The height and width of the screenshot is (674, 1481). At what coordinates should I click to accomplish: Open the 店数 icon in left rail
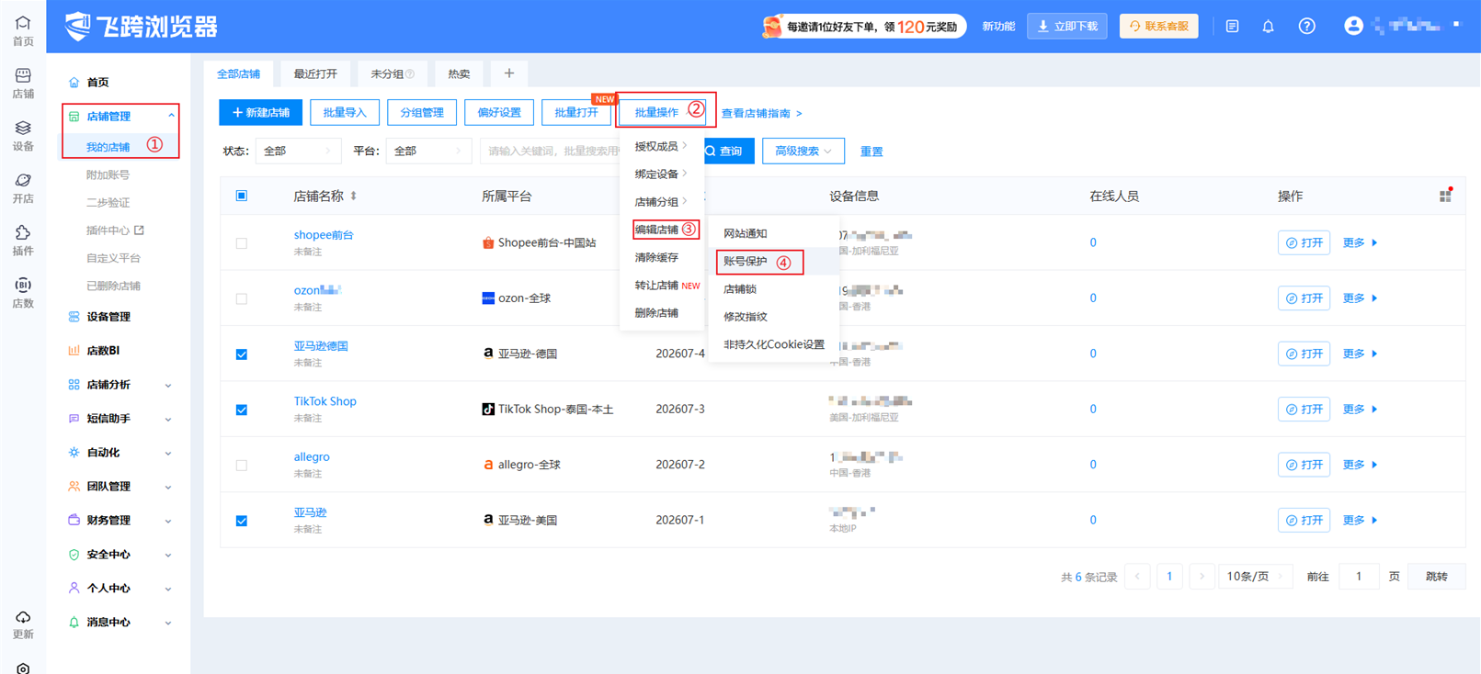pos(23,285)
